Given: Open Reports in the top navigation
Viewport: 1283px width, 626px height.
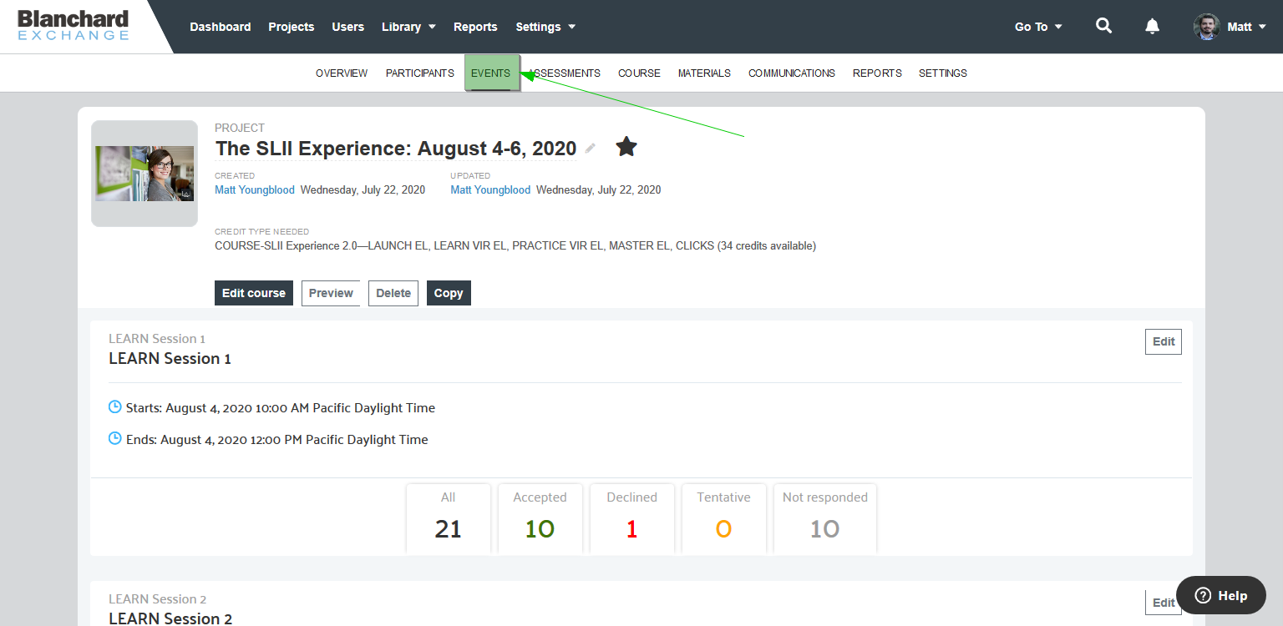Looking at the screenshot, I should tap(475, 27).
